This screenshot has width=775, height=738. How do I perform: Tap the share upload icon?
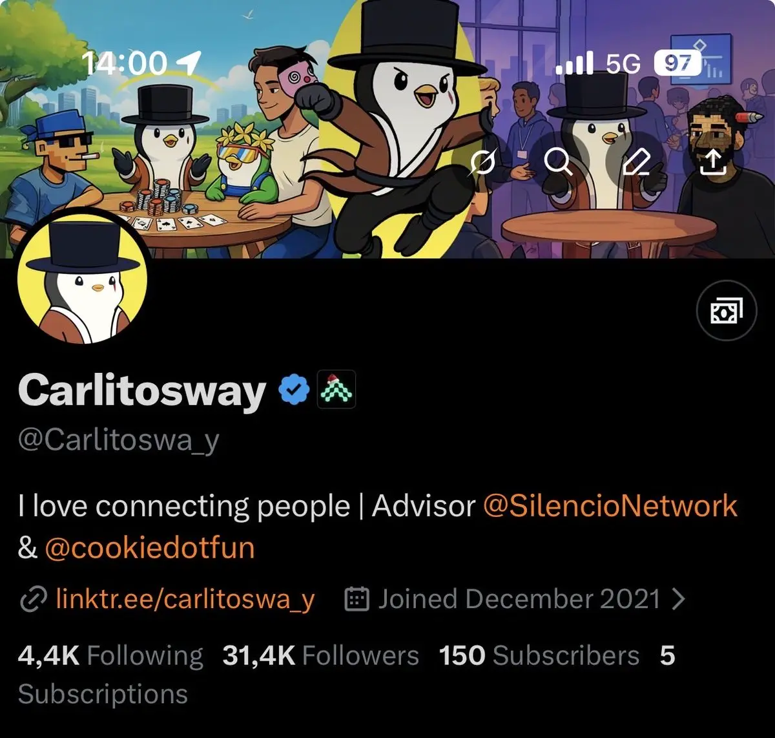(x=712, y=161)
